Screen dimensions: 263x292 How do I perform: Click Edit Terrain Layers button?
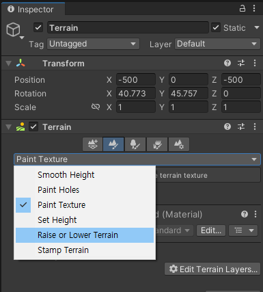[x=212, y=269]
